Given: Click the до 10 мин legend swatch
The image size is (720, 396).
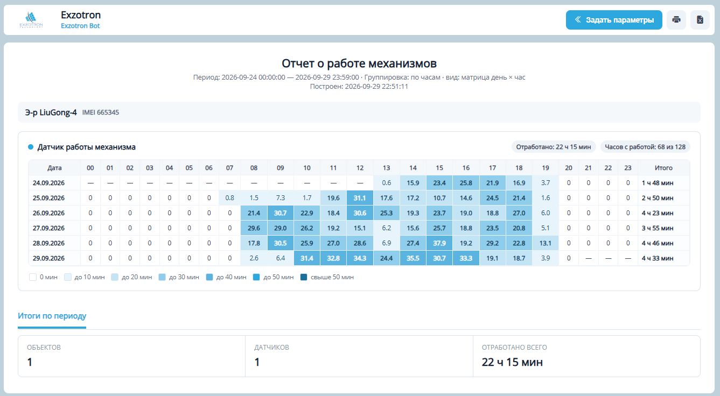Looking at the screenshot, I should pyautogui.click(x=67, y=278).
